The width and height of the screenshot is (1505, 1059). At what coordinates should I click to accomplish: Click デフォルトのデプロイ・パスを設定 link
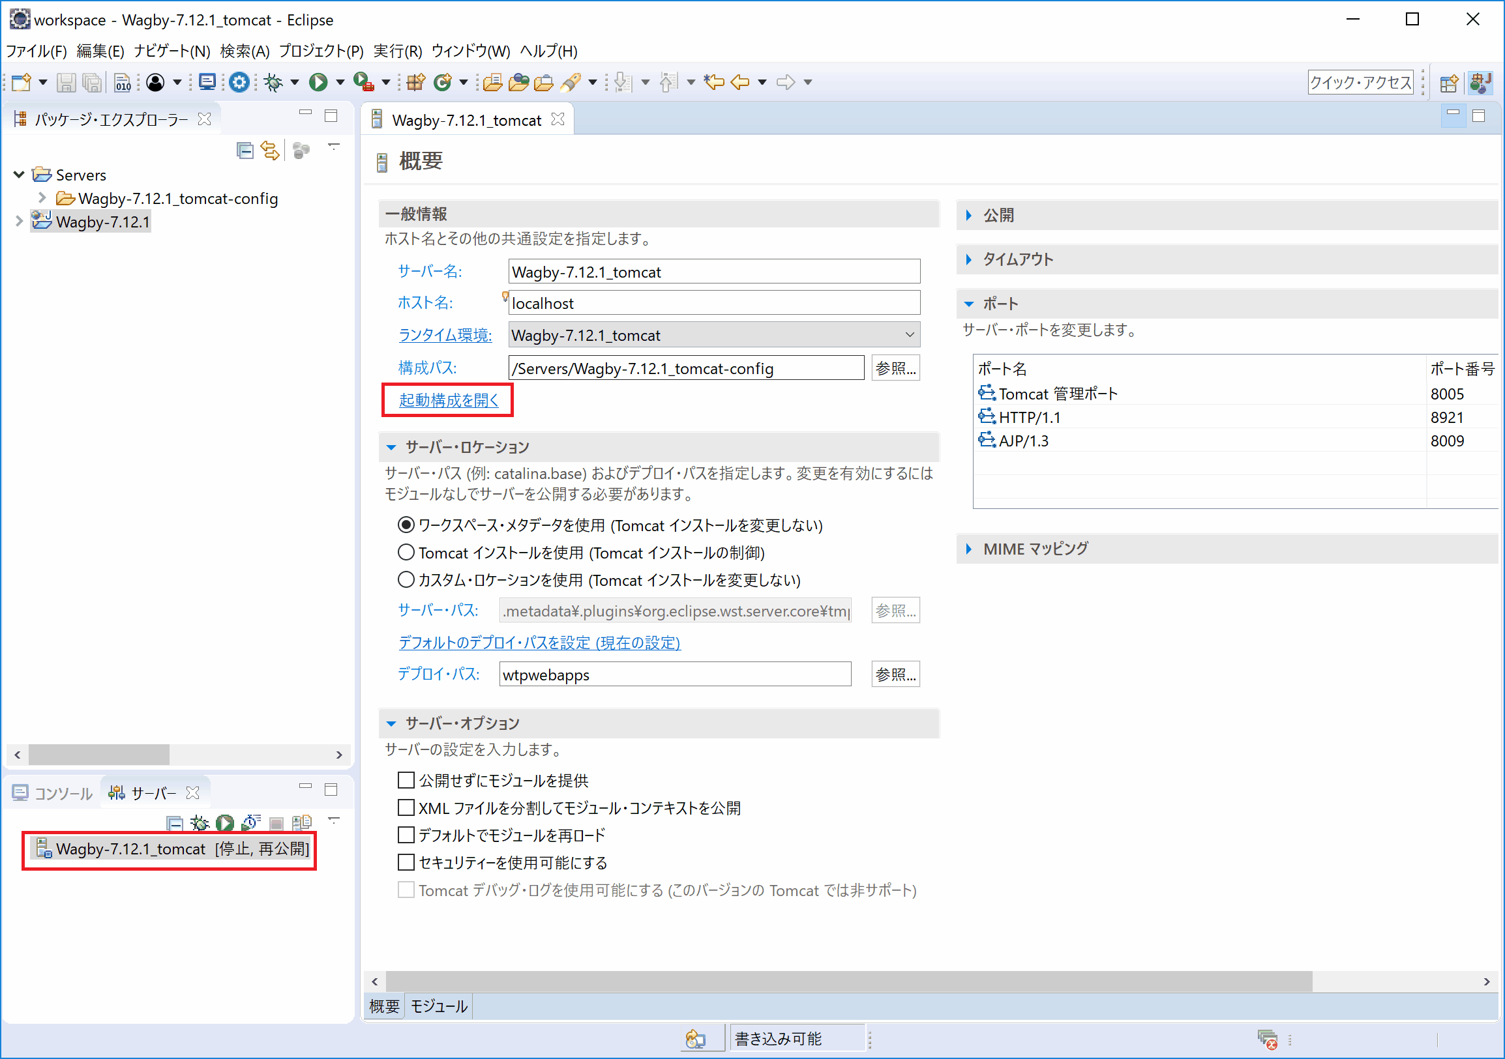[x=539, y=643]
